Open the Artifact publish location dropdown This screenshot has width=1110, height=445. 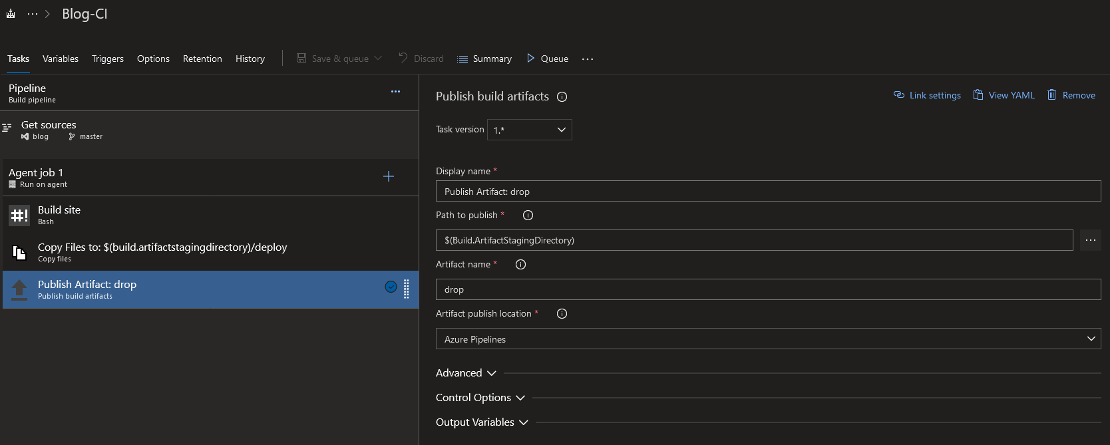(769, 339)
